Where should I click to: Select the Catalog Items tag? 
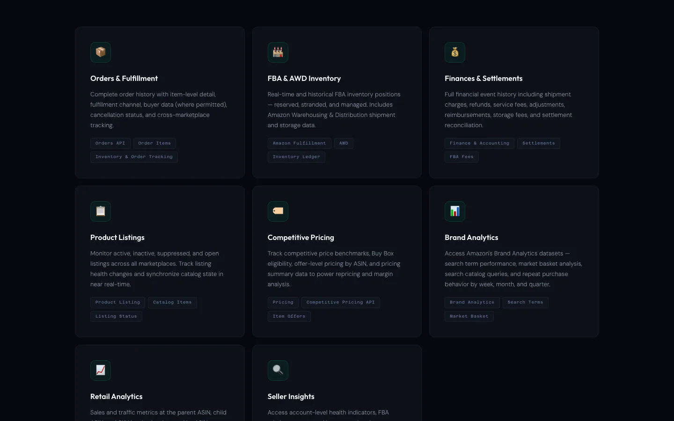pyautogui.click(x=172, y=302)
